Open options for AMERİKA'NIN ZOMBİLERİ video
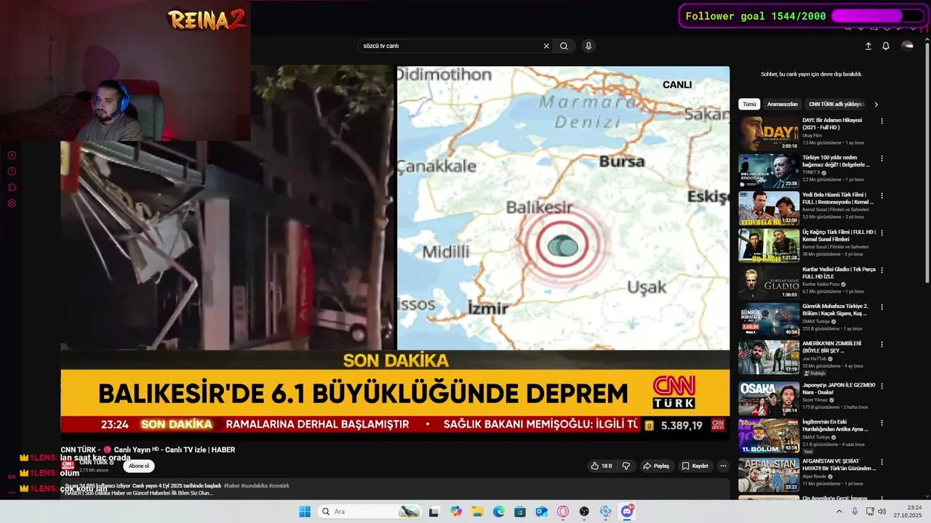This screenshot has width=931, height=523. point(882,344)
